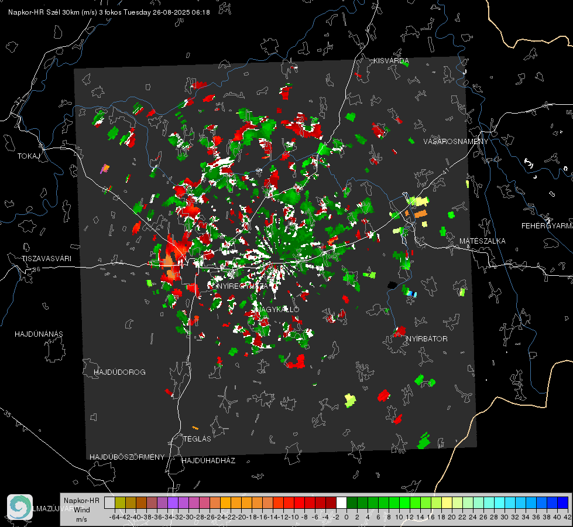This screenshot has width=573, height=527.
Task: Click the HAJDÚBÖSZÖRMÉNY label
Action: coord(127,457)
